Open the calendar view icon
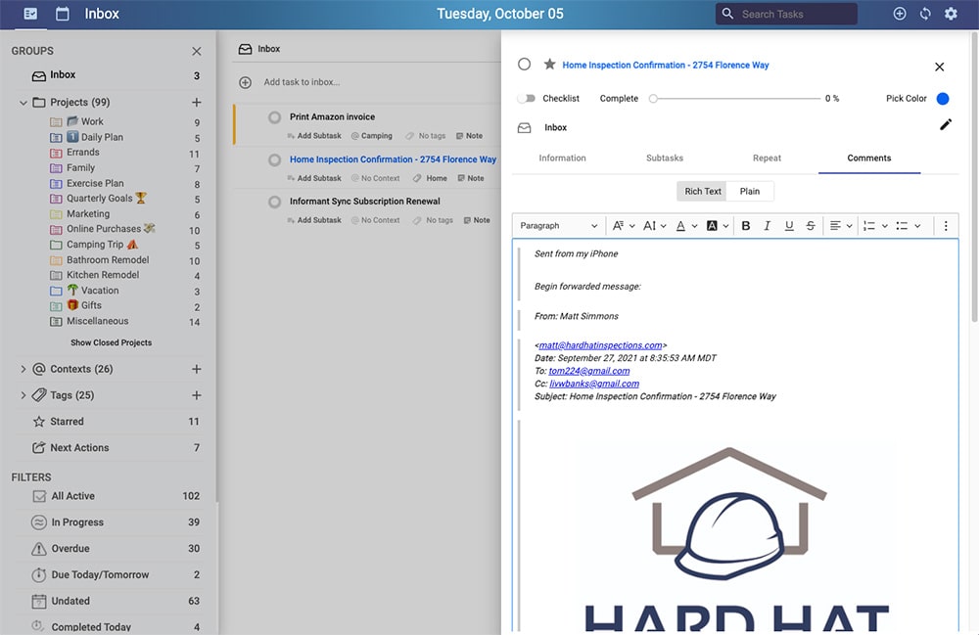This screenshot has height=635, width=979. click(63, 14)
